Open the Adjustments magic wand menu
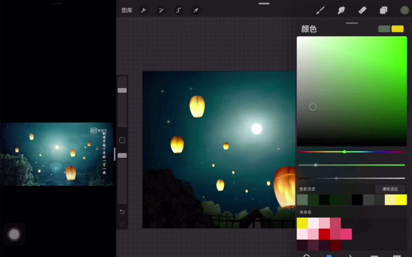Viewport: 412px width, 257px height. point(161,10)
